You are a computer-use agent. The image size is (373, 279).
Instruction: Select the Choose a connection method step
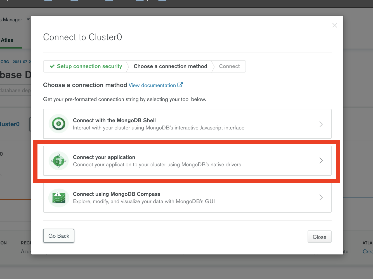pyautogui.click(x=170, y=66)
